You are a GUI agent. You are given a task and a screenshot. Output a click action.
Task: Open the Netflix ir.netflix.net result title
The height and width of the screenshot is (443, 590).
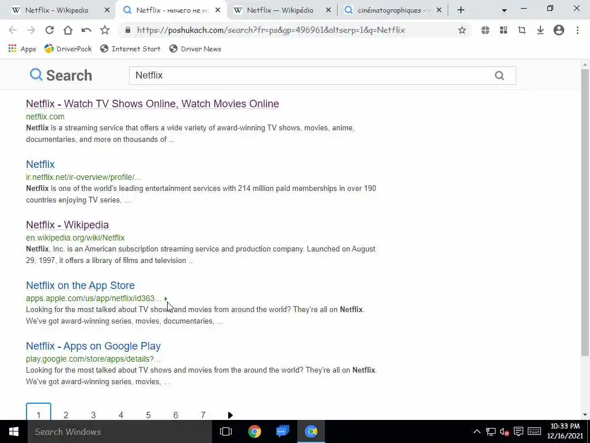[x=40, y=164]
